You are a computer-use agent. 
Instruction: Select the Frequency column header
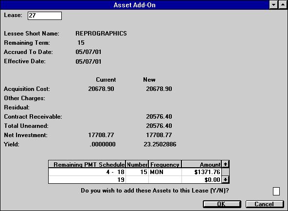[x=165, y=164]
